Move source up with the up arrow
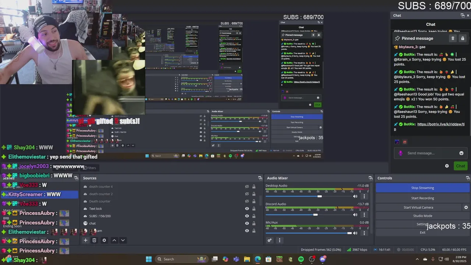This screenshot has height=265, width=471. [114, 240]
